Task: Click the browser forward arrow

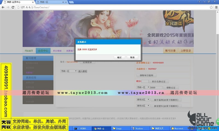Action: (x=8, y=7)
